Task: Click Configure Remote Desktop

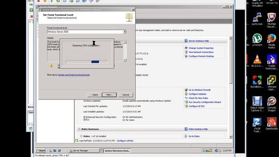Action: click(x=201, y=56)
